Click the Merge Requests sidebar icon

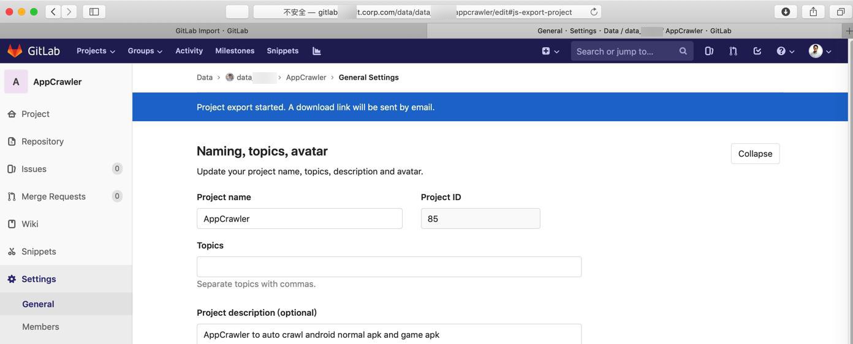pyautogui.click(x=12, y=196)
